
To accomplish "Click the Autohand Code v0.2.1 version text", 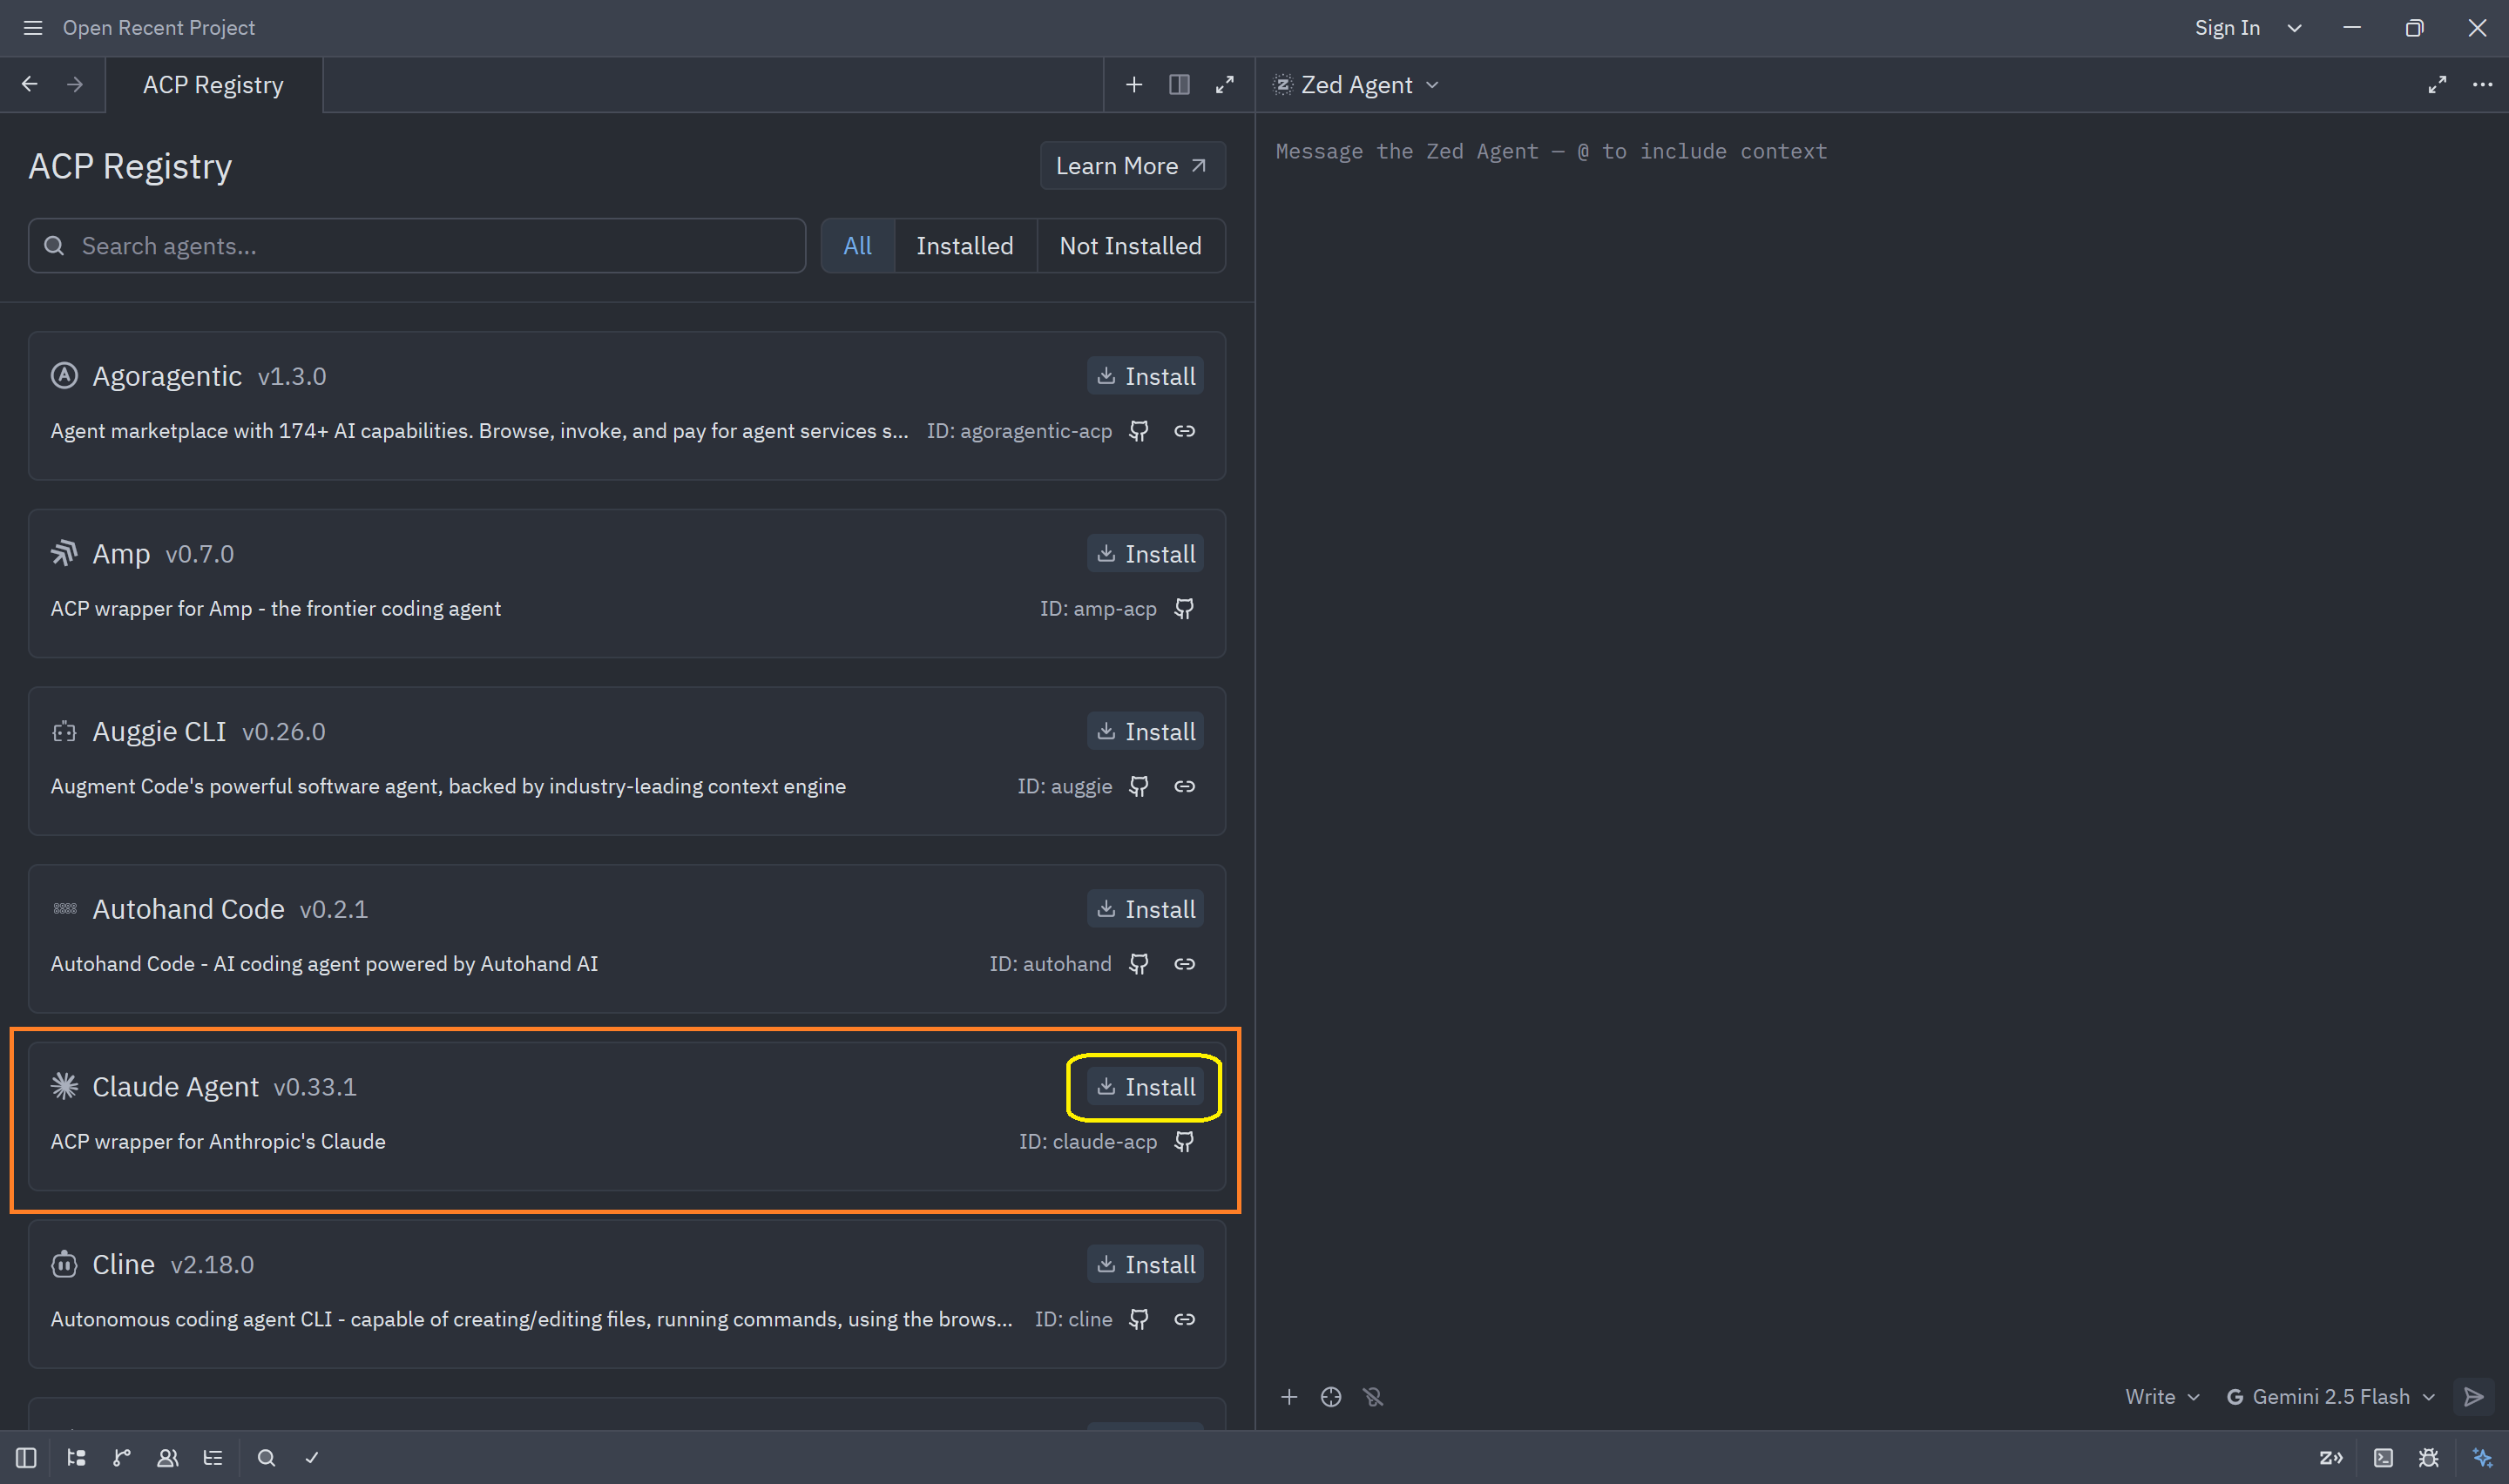I will click(x=334, y=910).
